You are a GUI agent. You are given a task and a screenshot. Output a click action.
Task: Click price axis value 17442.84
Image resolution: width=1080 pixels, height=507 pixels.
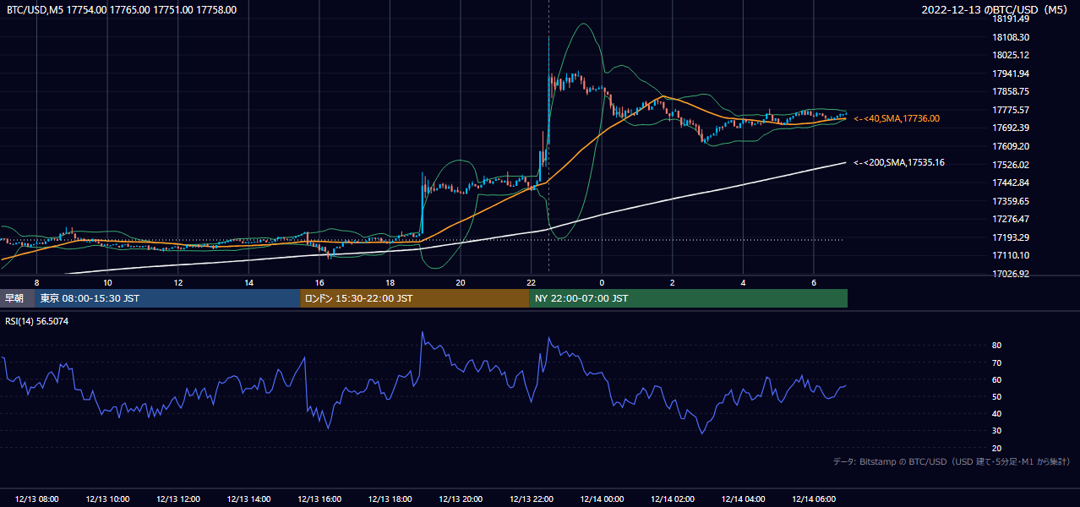click(1011, 183)
